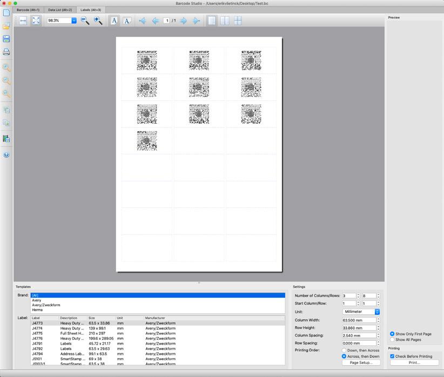Zoom in using the toolbar plus magnifier

(98, 21)
